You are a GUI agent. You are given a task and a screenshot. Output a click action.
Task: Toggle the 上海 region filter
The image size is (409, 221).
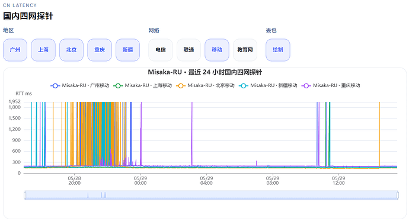(x=43, y=50)
